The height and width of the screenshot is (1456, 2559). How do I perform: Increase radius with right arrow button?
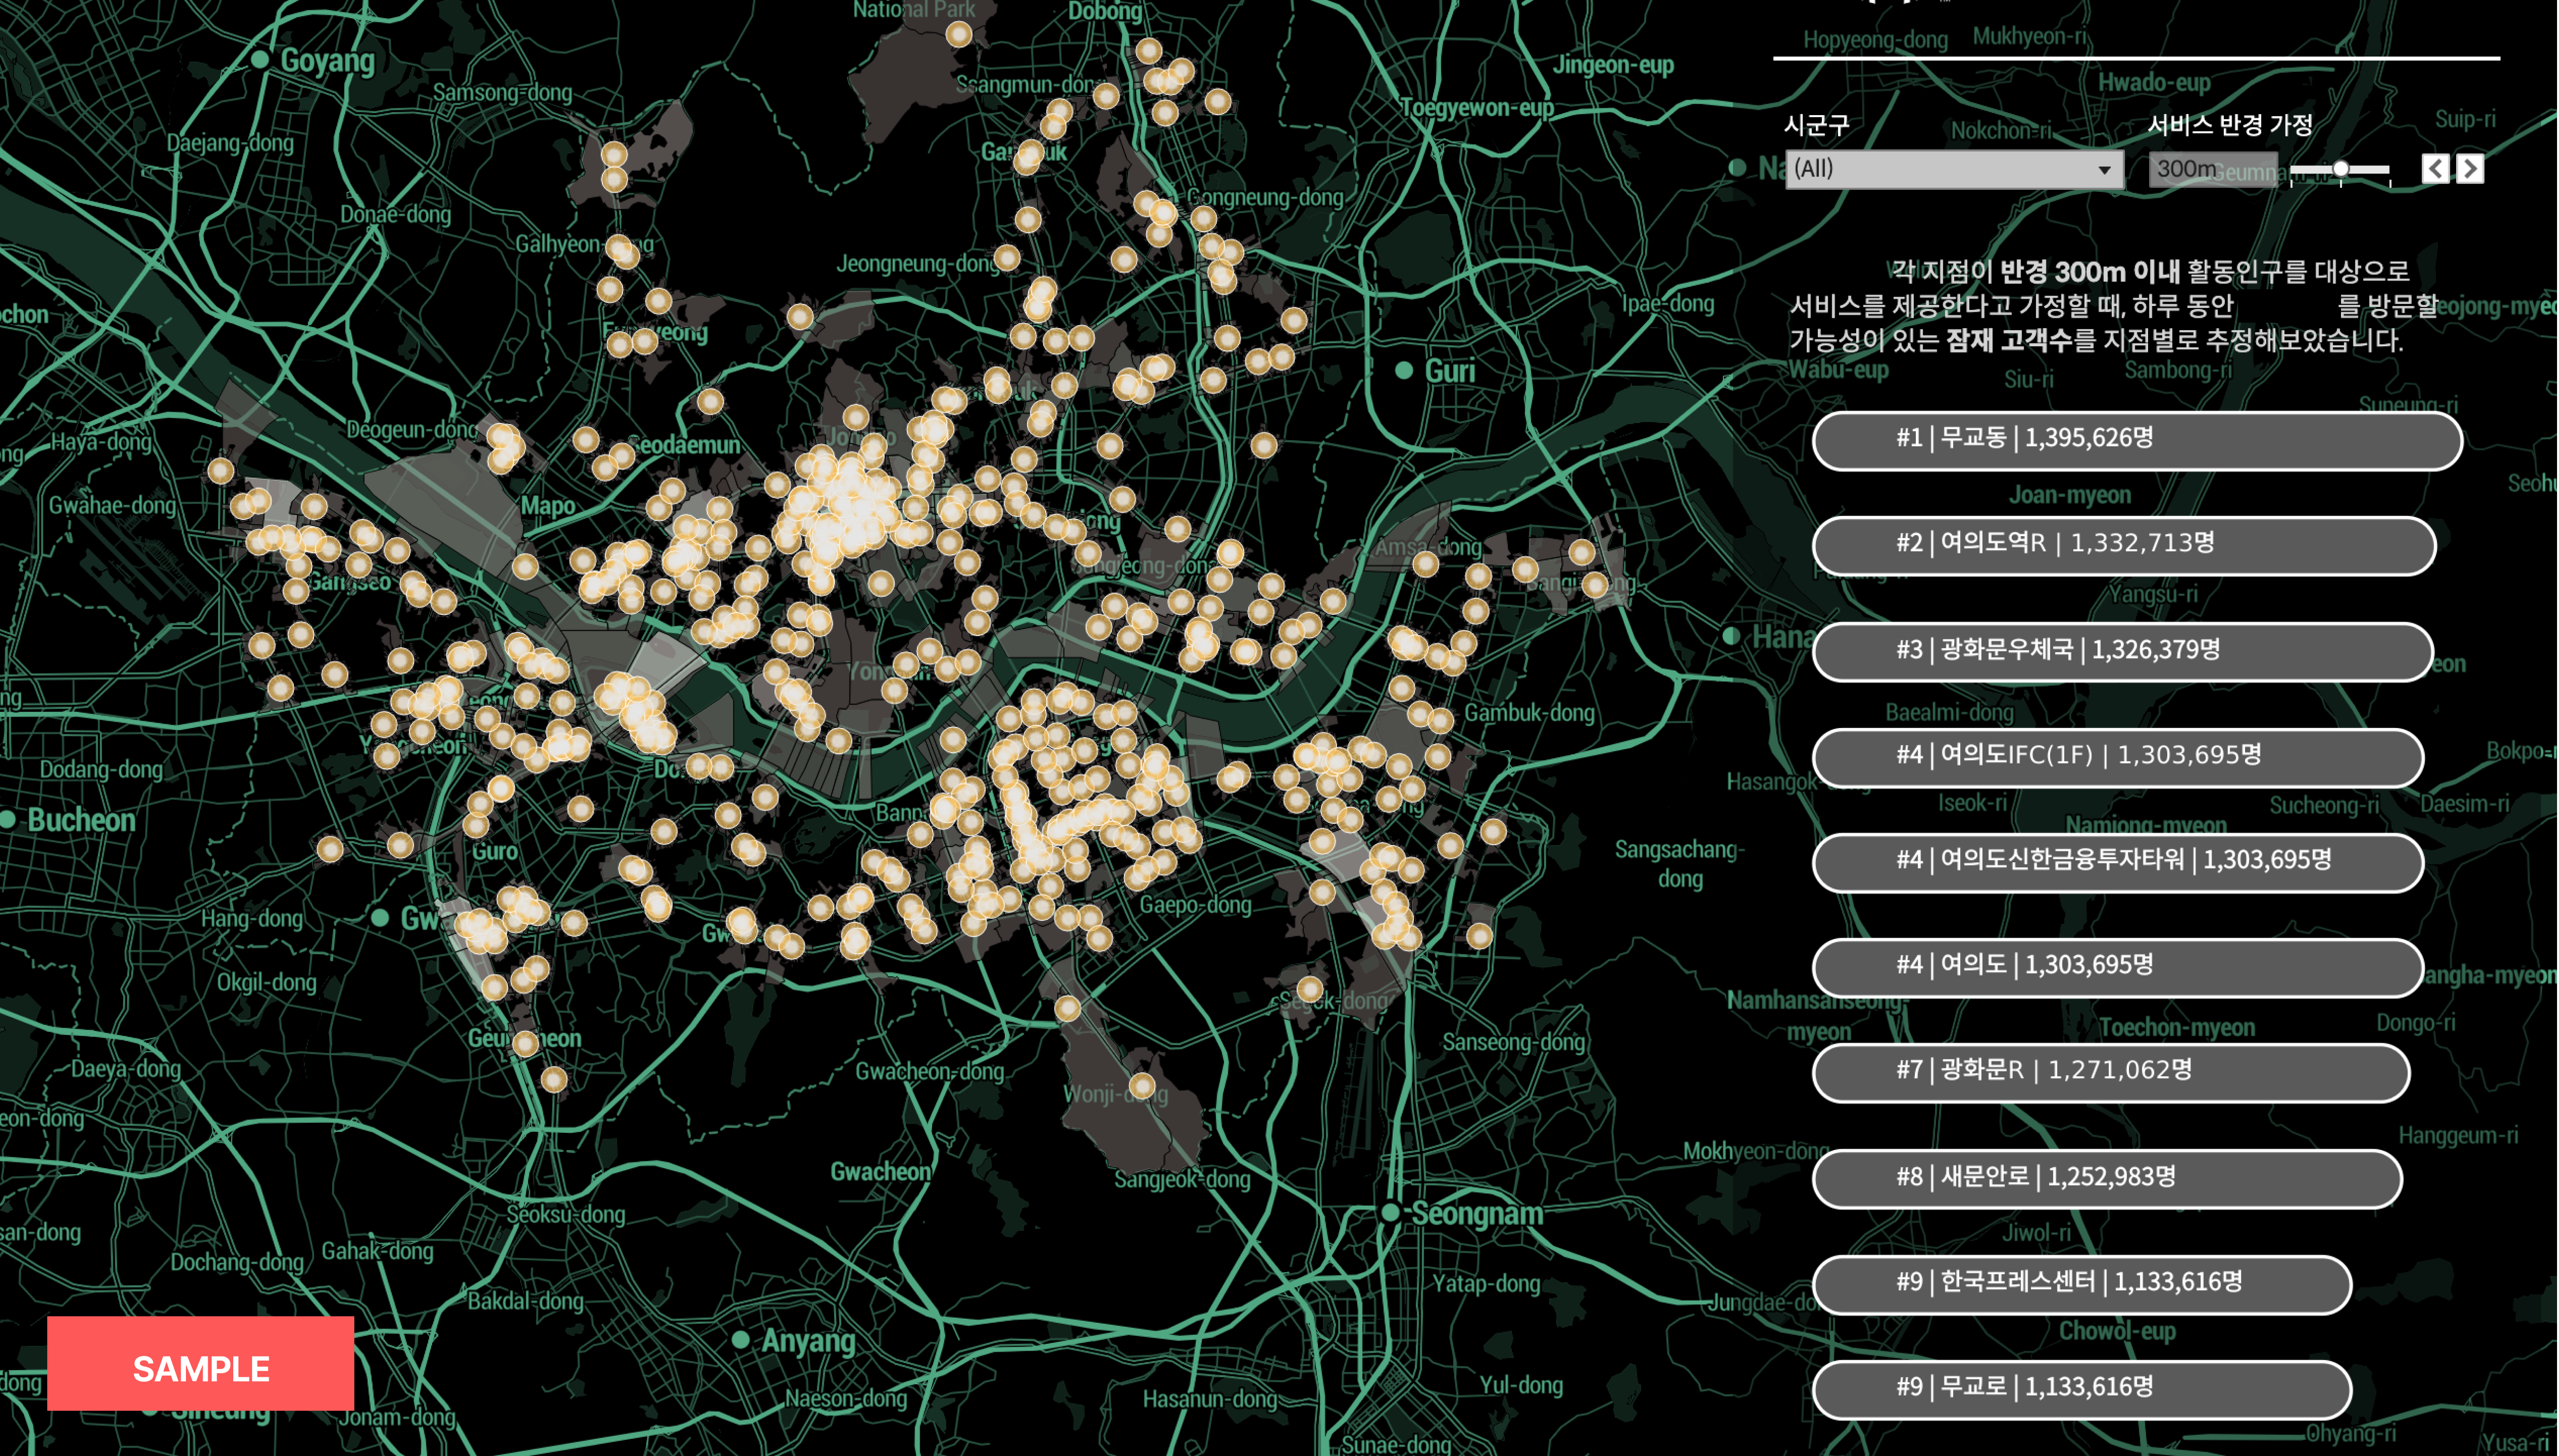(2470, 169)
